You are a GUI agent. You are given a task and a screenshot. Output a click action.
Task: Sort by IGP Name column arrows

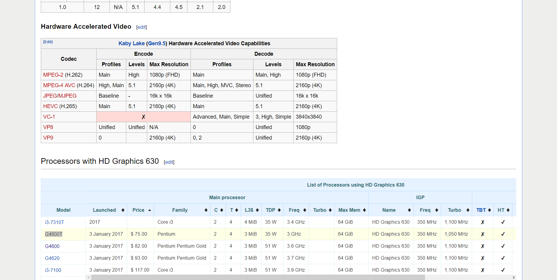coord(409,210)
